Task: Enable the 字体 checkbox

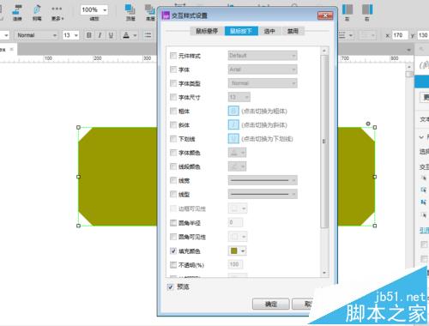Action: pyautogui.click(x=173, y=69)
